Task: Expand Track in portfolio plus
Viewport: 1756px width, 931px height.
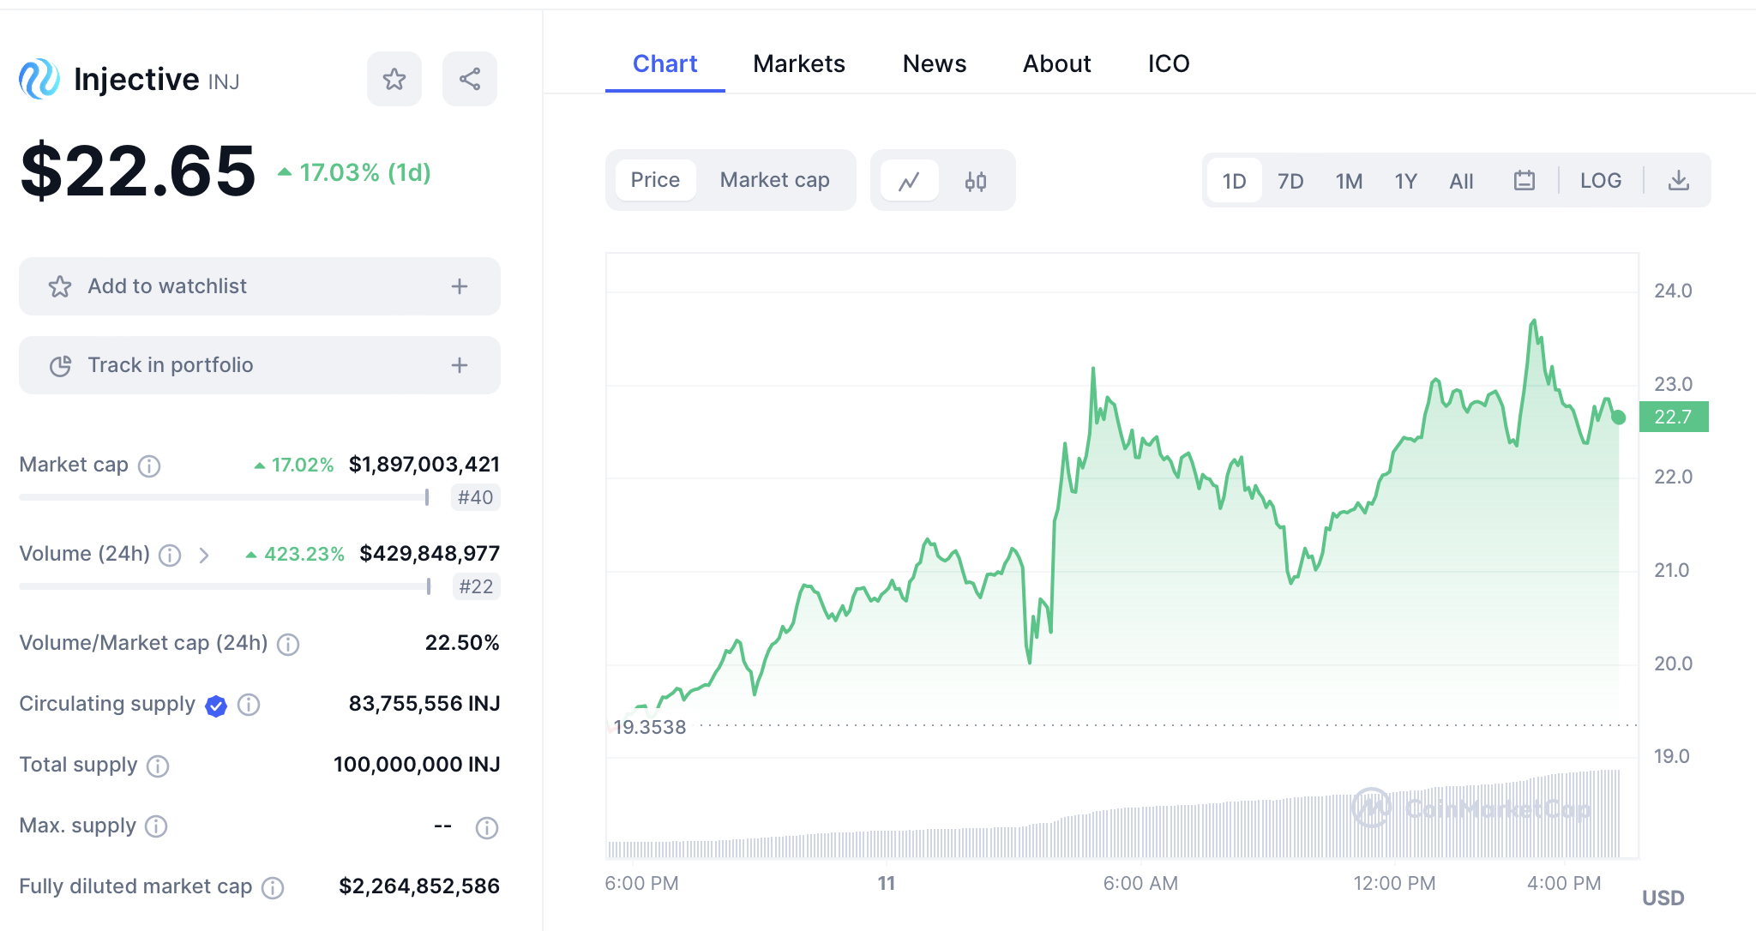Action: click(x=460, y=365)
